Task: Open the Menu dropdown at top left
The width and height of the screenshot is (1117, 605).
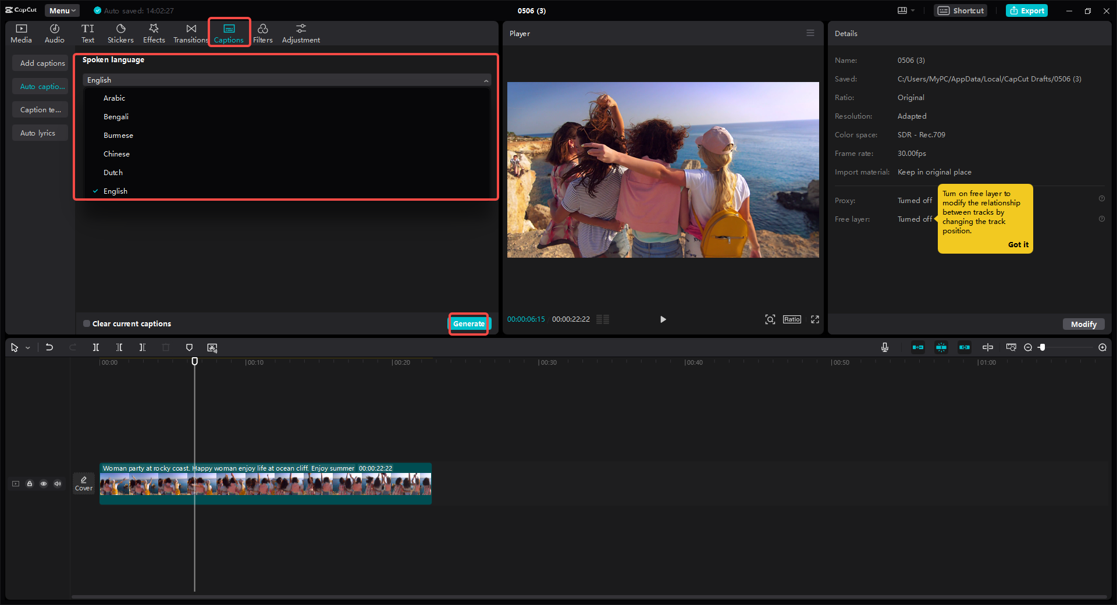Action: click(62, 10)
